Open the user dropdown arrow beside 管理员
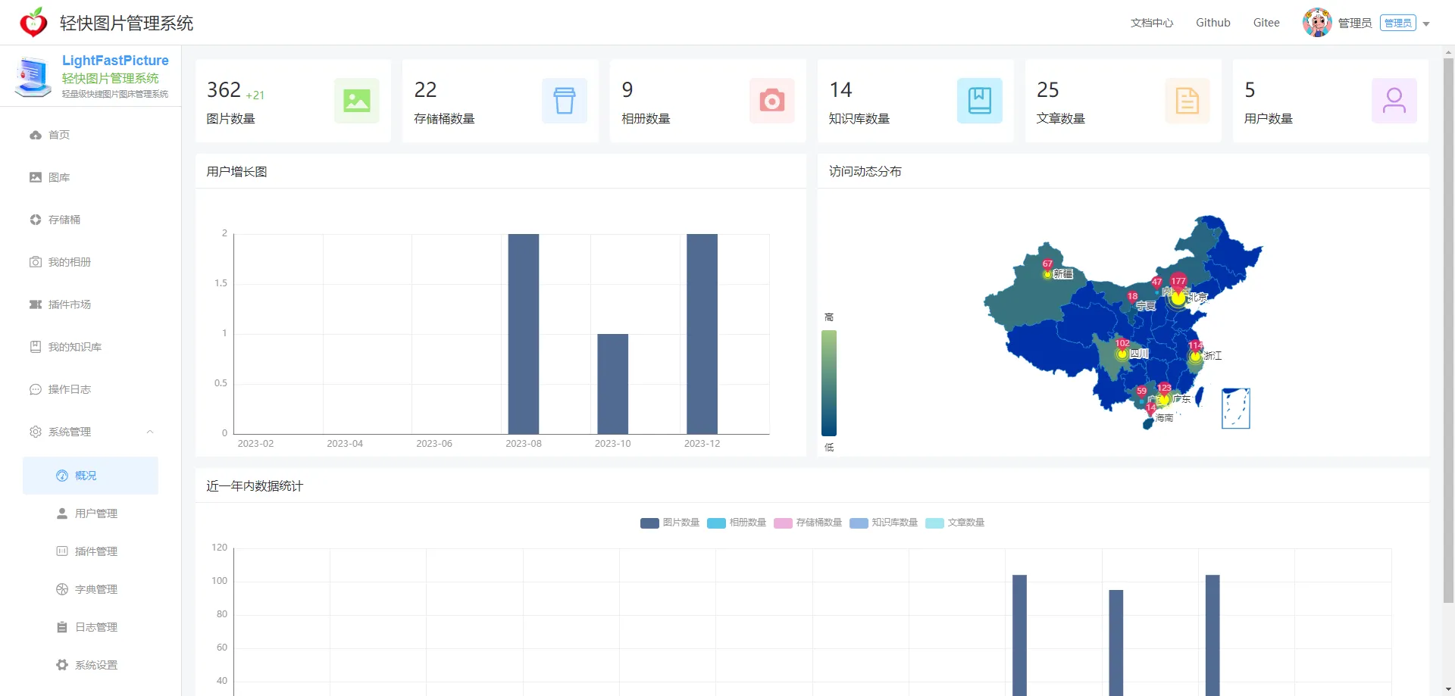Viewport: 1455px width, 696px height. (x=1426, y=23)
